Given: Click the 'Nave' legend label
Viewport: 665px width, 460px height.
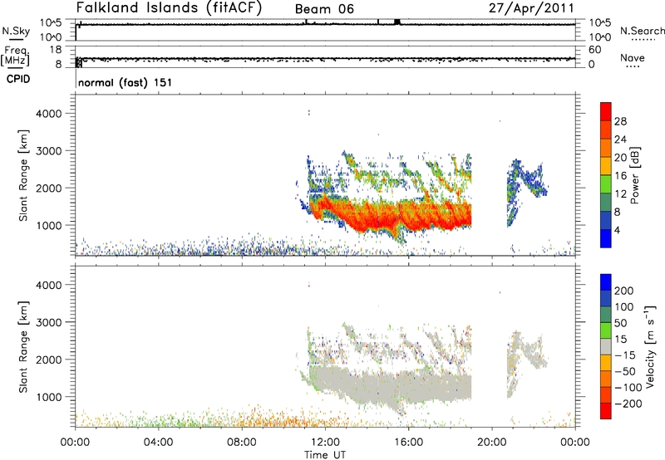Looking at the screenshot, I should click(633, 57).
